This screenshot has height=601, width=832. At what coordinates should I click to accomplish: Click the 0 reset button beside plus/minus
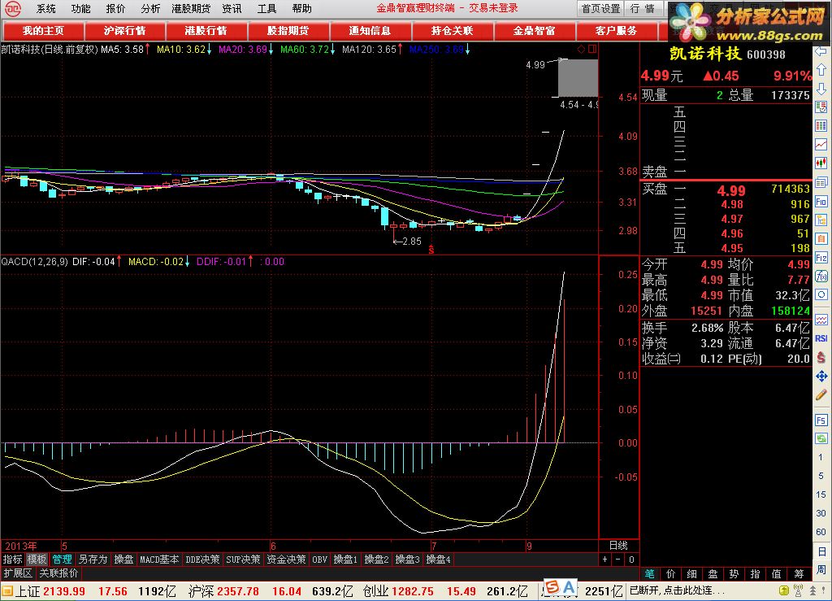click(x=631, y=559)
